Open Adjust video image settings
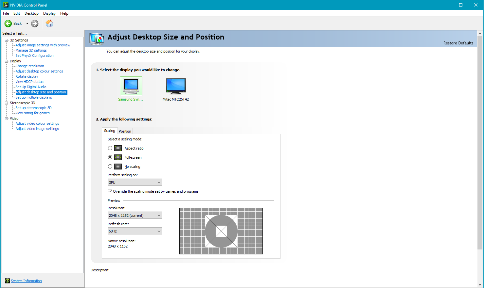 (x=37, y=129)
